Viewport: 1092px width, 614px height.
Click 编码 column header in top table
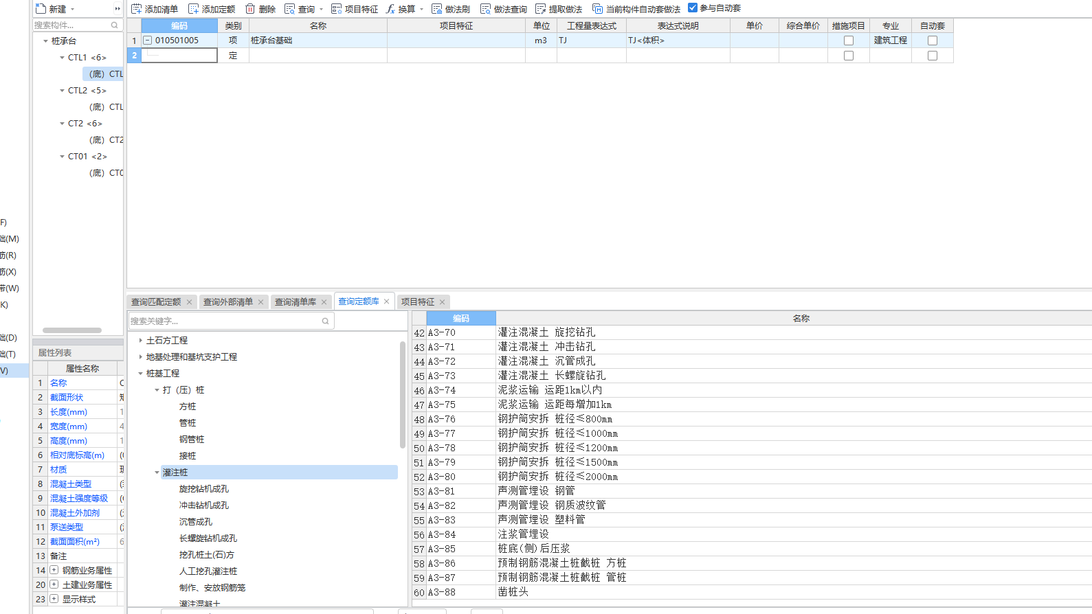point(179,26)
